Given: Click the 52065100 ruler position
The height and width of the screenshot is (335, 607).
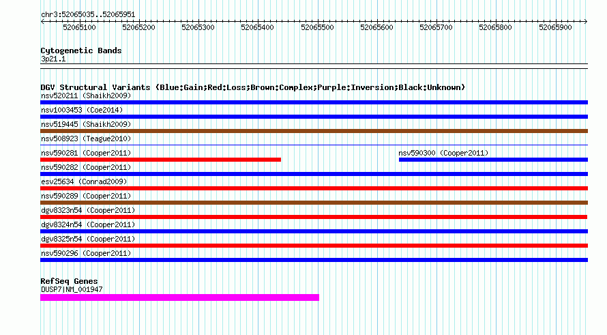Looking at the screenshot, I should [79, 27].
